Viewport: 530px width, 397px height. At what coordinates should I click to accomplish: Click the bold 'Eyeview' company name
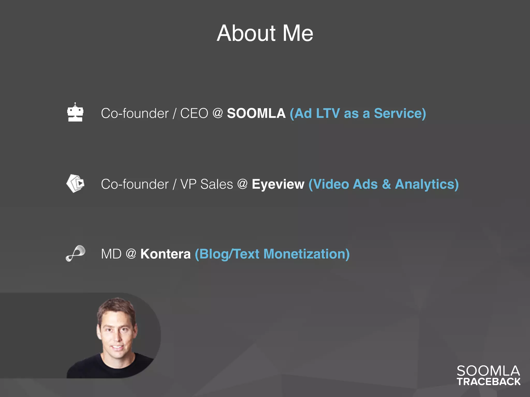pyautogui.click(x=278, y=184)
